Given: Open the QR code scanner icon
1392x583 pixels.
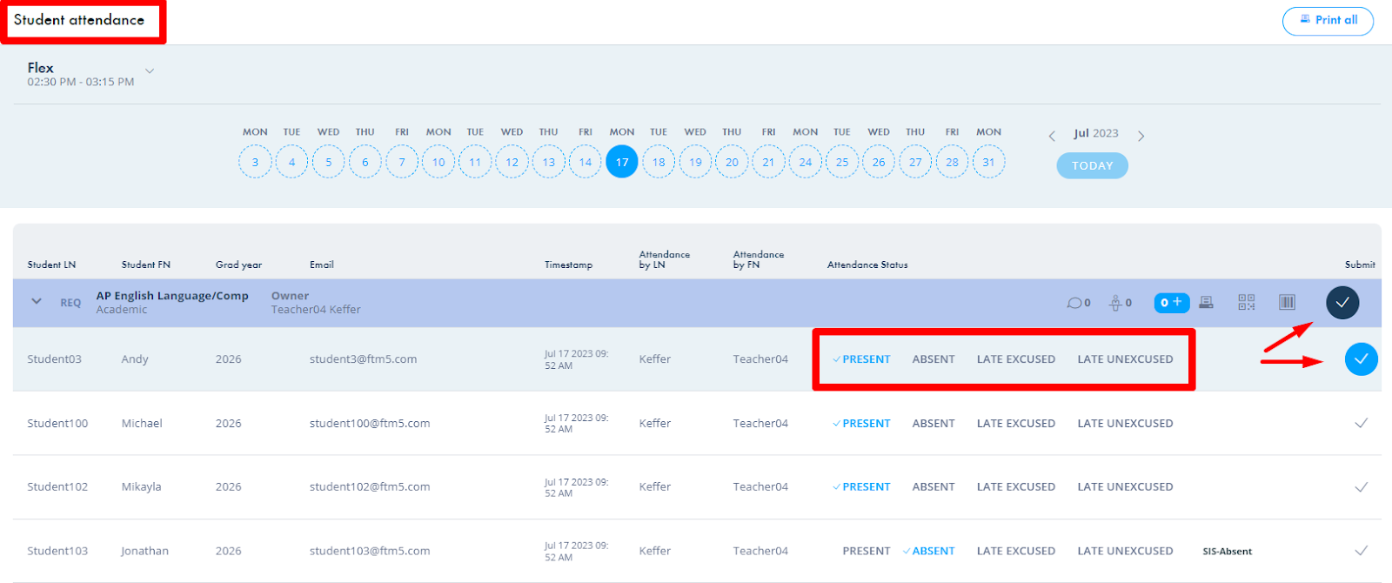Looking at the screenshot, I should tap(1247, 302).
